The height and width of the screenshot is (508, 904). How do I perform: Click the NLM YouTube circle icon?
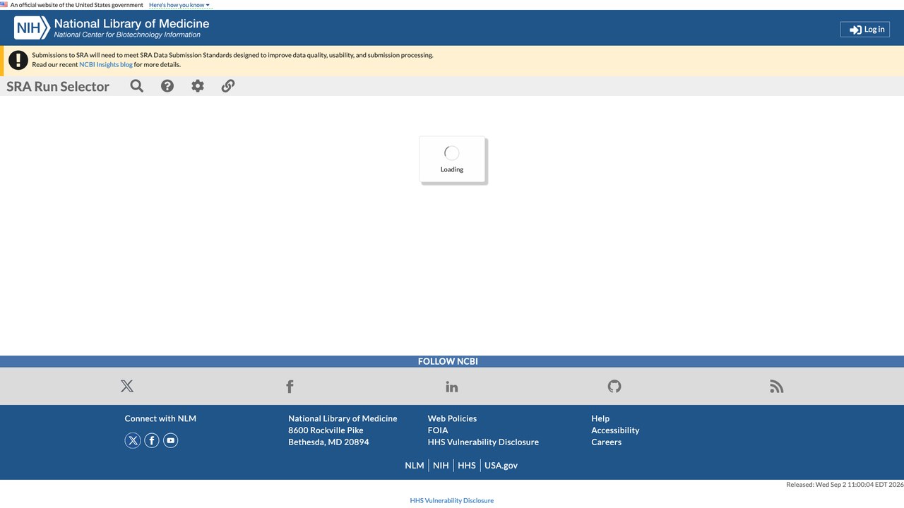[x=171, y=440]
